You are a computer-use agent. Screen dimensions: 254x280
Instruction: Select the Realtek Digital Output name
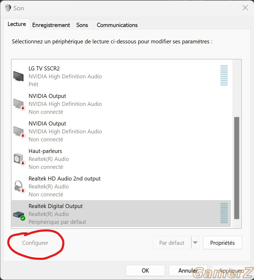tap(55, 206)
